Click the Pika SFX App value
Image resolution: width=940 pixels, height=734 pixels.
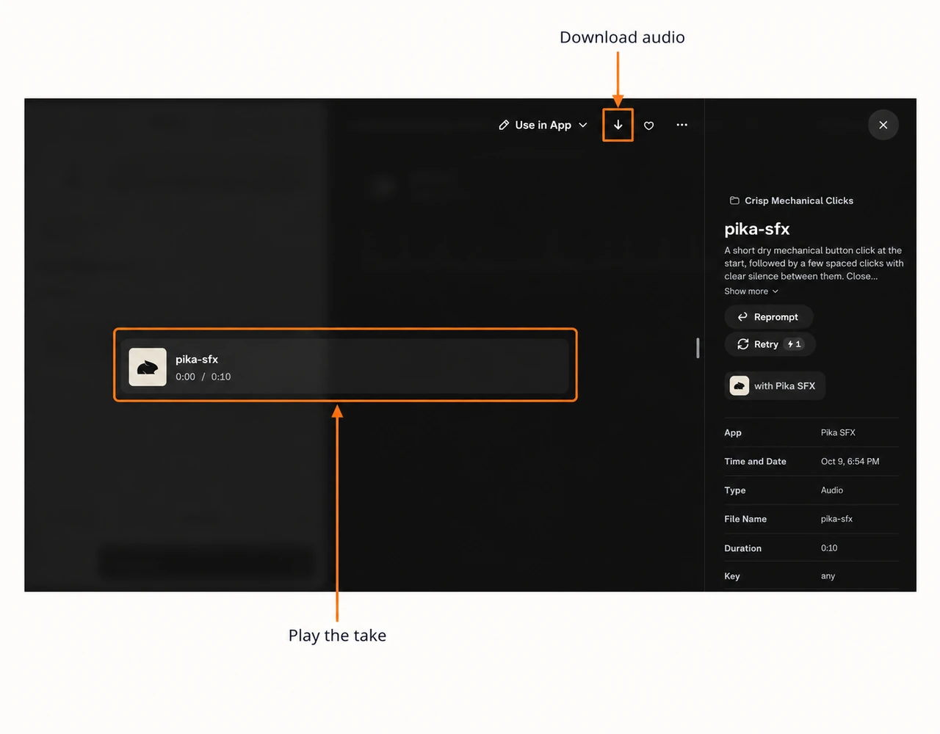[x=838, y=432]
